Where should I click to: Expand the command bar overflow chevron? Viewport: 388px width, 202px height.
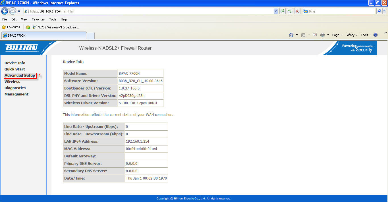pos(386,33)
